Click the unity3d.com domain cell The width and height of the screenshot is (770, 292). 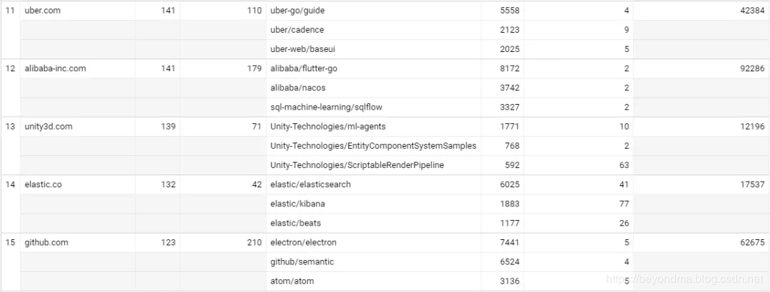coord(48,127)
